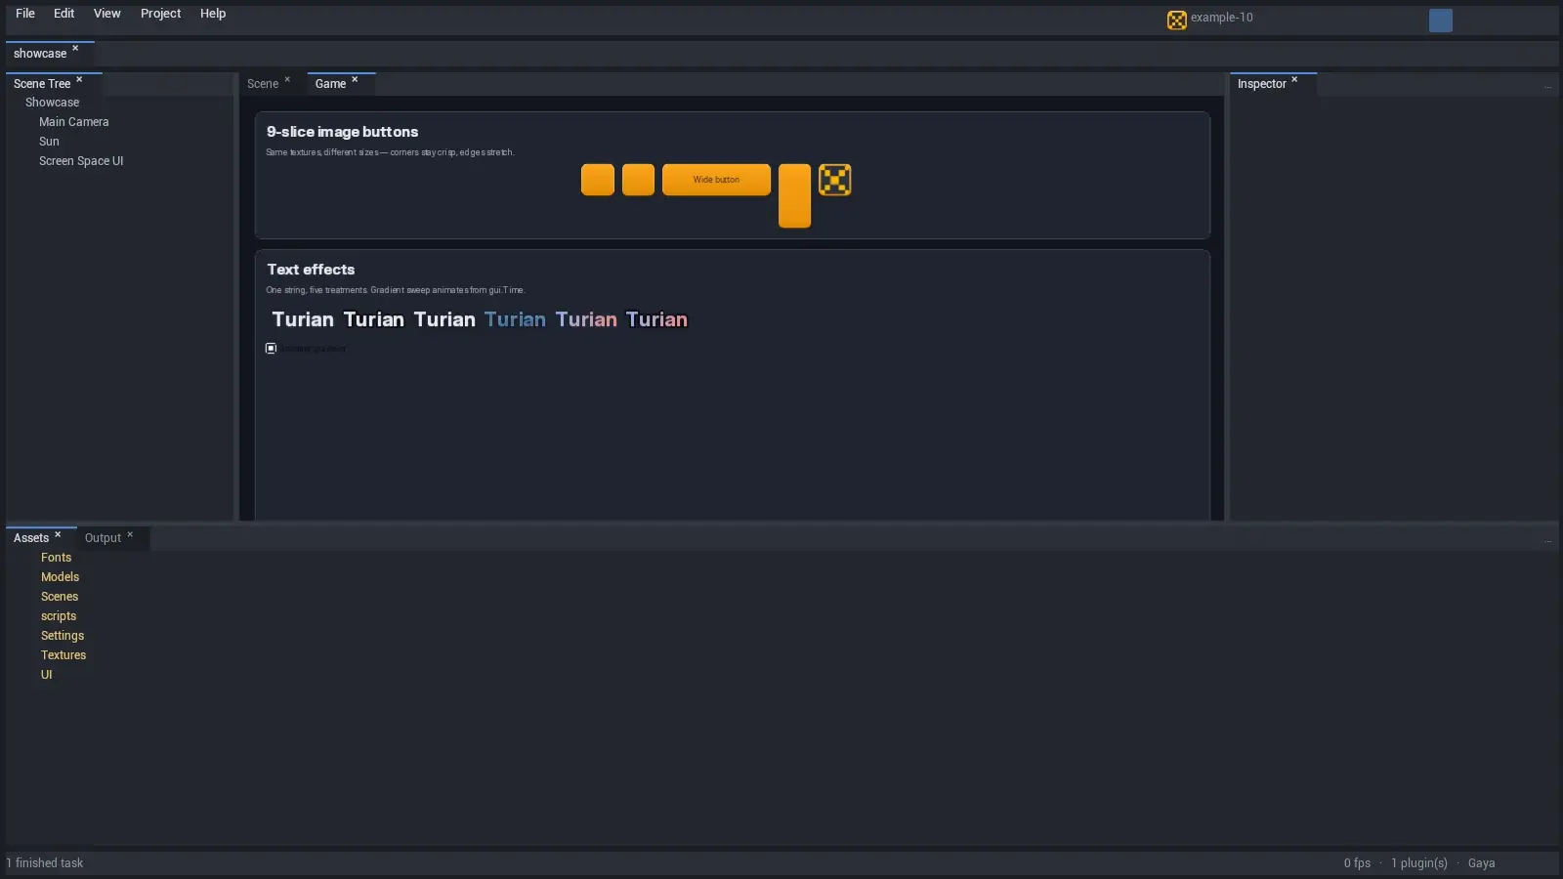Image resolution: width=1563 pixels, height=879 pixels.
Task: Select Main Camera in Scene Tree
Action: pos(74,122)
